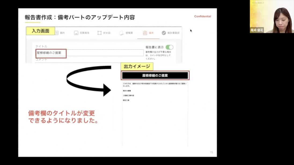Viewport: 294px width, 165px height.
Task: Toggle the 報告書に表示 switch off
Action: coord(169,47)
